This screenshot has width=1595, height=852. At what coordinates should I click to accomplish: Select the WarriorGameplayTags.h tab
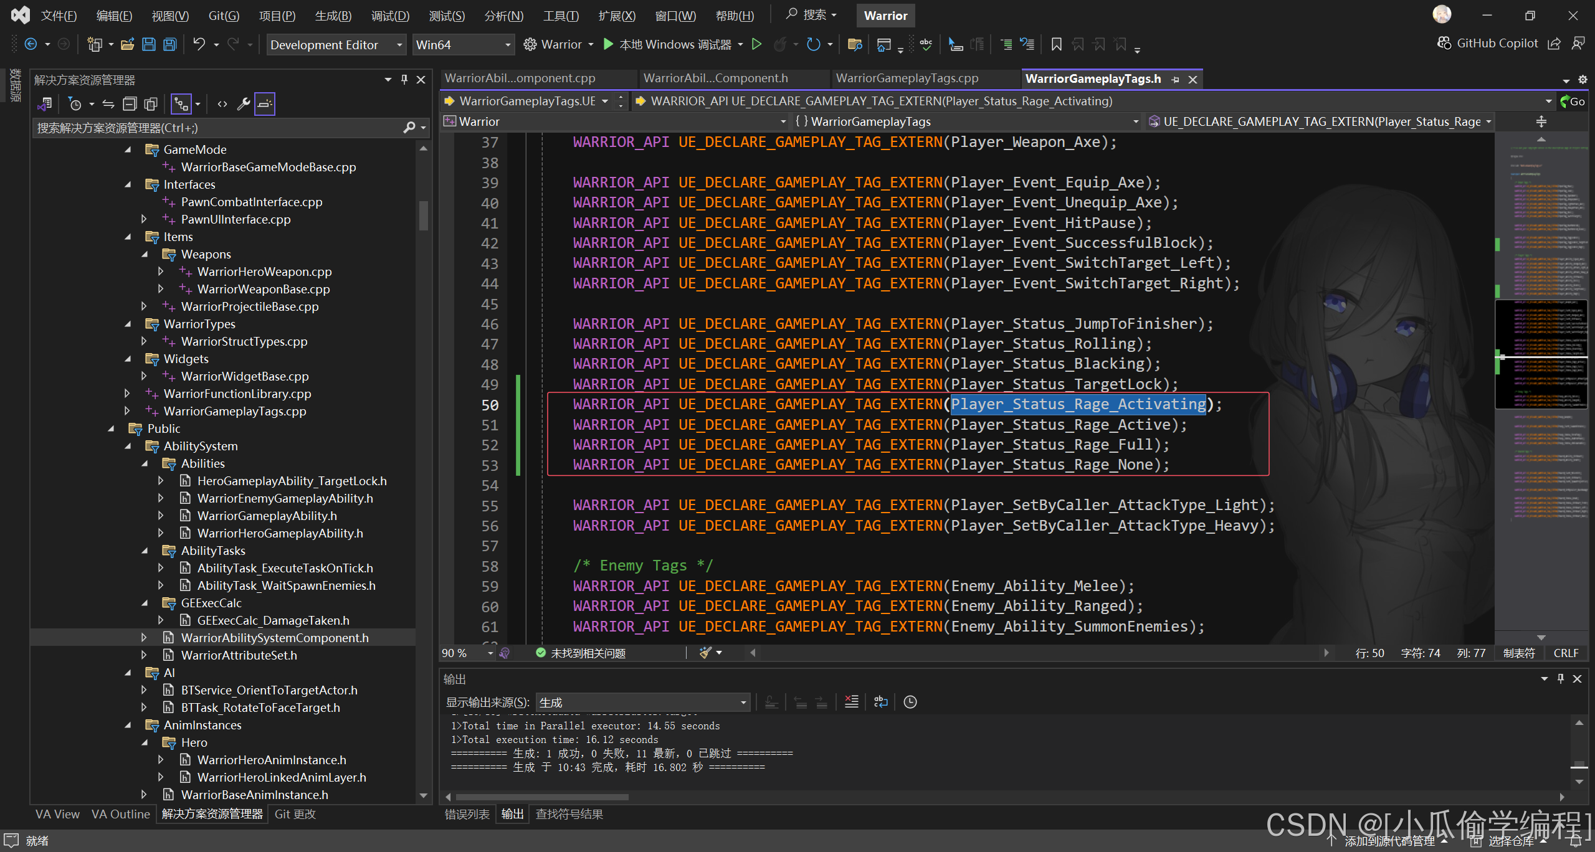[x=1097, y=78]
